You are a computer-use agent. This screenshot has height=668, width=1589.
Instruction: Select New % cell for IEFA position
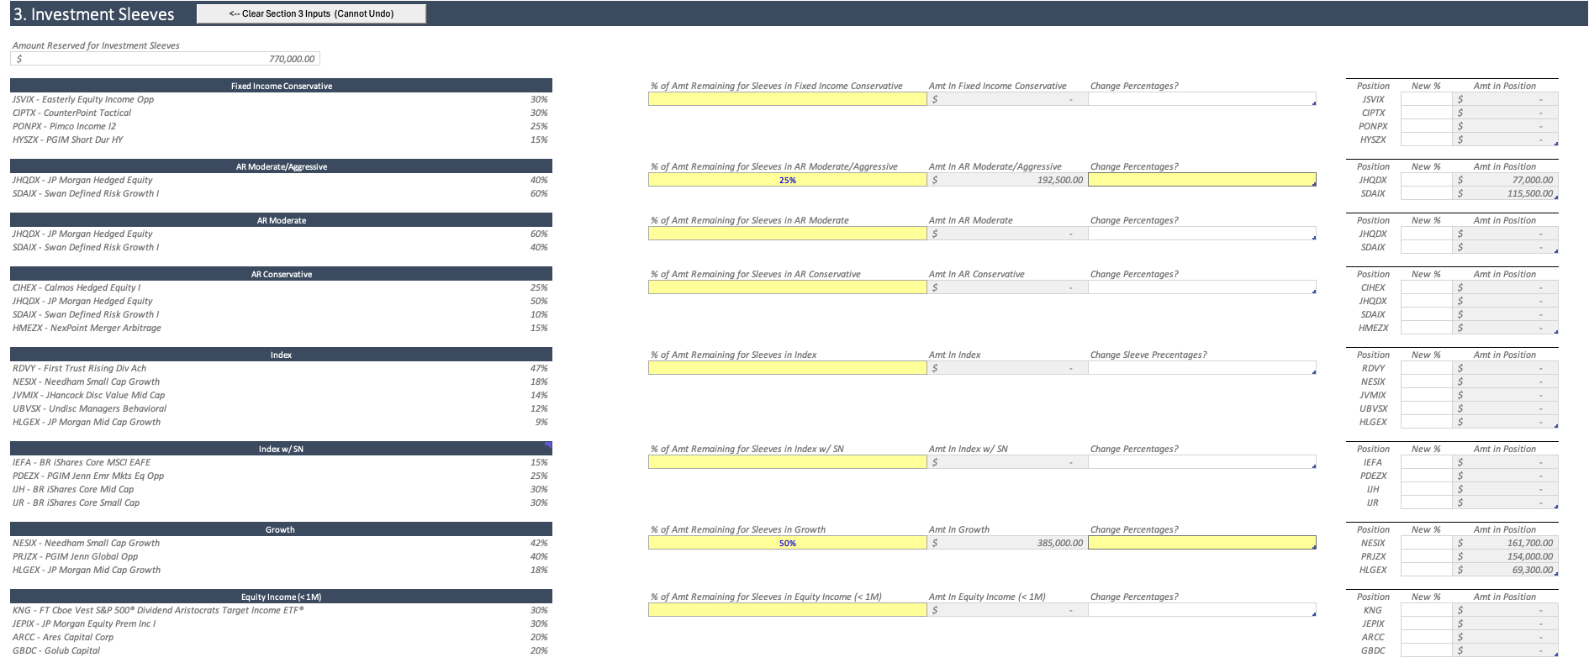coord(1426,462)
